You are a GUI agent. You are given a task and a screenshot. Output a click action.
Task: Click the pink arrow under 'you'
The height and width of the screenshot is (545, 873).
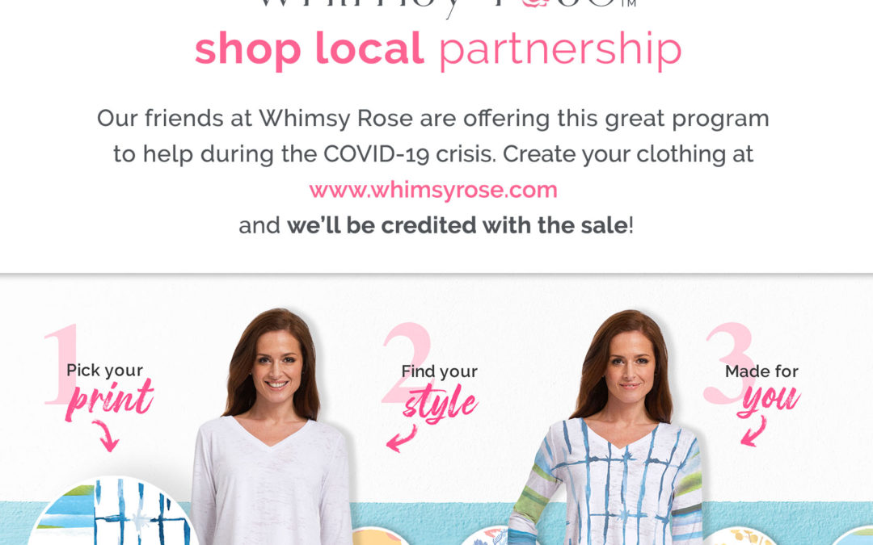753,431
